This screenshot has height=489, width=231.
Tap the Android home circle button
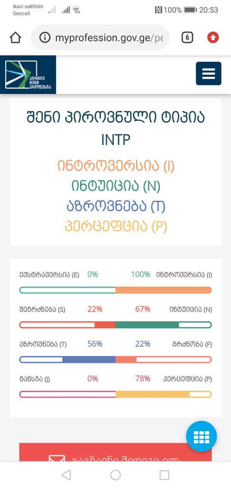(115, 475)
